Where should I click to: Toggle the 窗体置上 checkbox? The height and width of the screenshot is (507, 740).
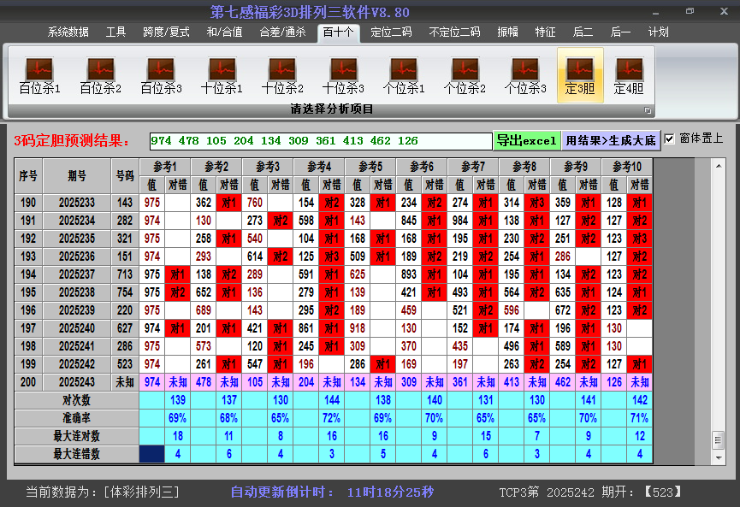point(670,139)
